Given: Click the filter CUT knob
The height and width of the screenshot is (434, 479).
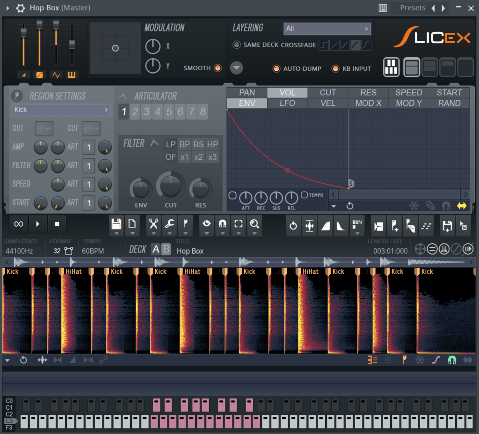Looking at the screenshot, I should click(x=171, y=186).
